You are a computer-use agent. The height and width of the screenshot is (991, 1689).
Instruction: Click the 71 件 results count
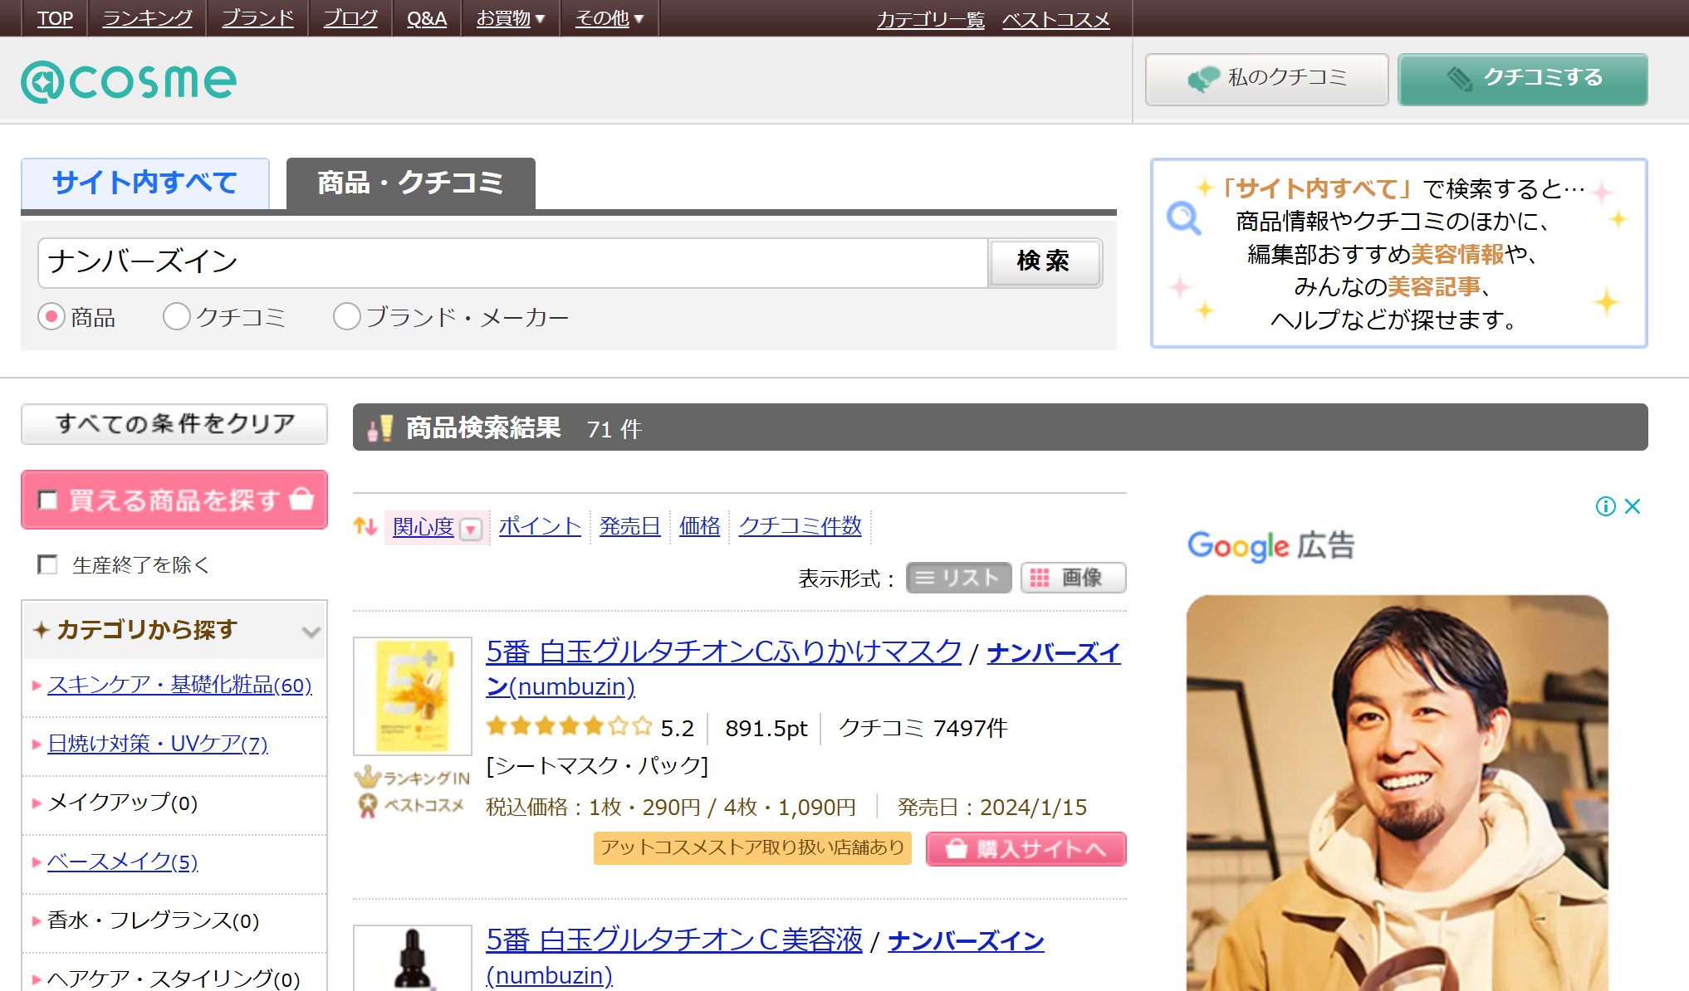click(614, 429)
